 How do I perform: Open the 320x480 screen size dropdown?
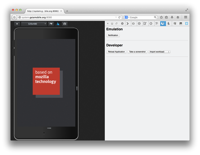(34, 24)
